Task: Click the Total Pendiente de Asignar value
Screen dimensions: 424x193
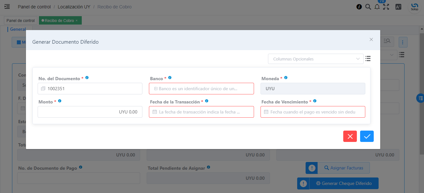Action: (208, 178)
